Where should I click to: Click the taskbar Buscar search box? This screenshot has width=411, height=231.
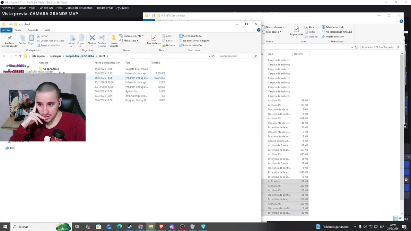(x=41, y=227)
